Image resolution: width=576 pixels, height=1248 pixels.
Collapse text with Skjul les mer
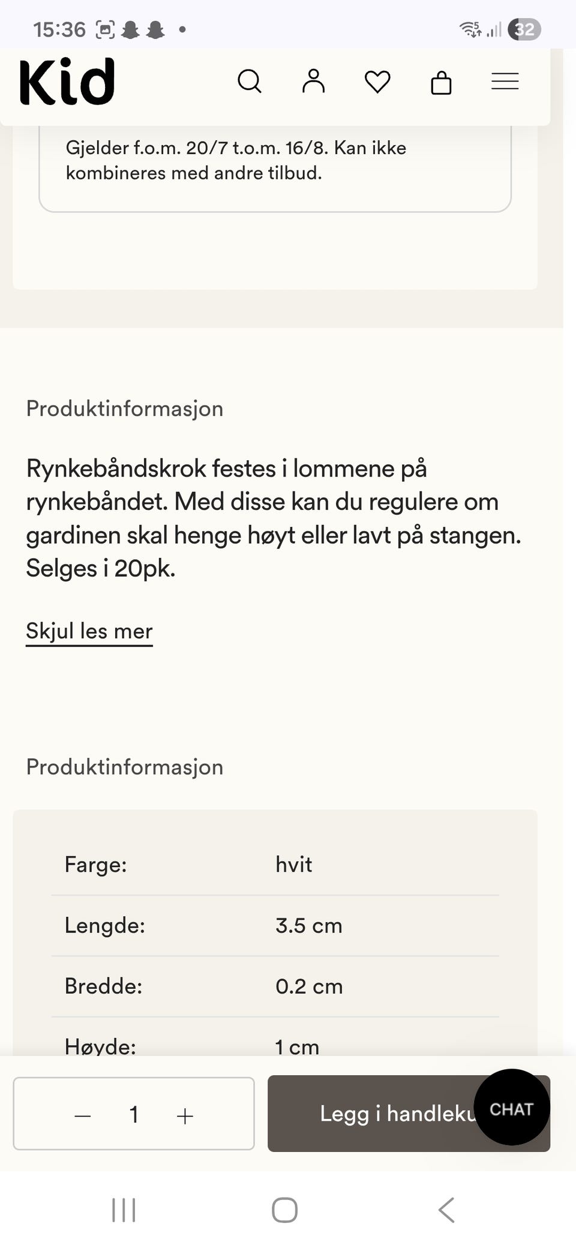click(x=89, y=631)
